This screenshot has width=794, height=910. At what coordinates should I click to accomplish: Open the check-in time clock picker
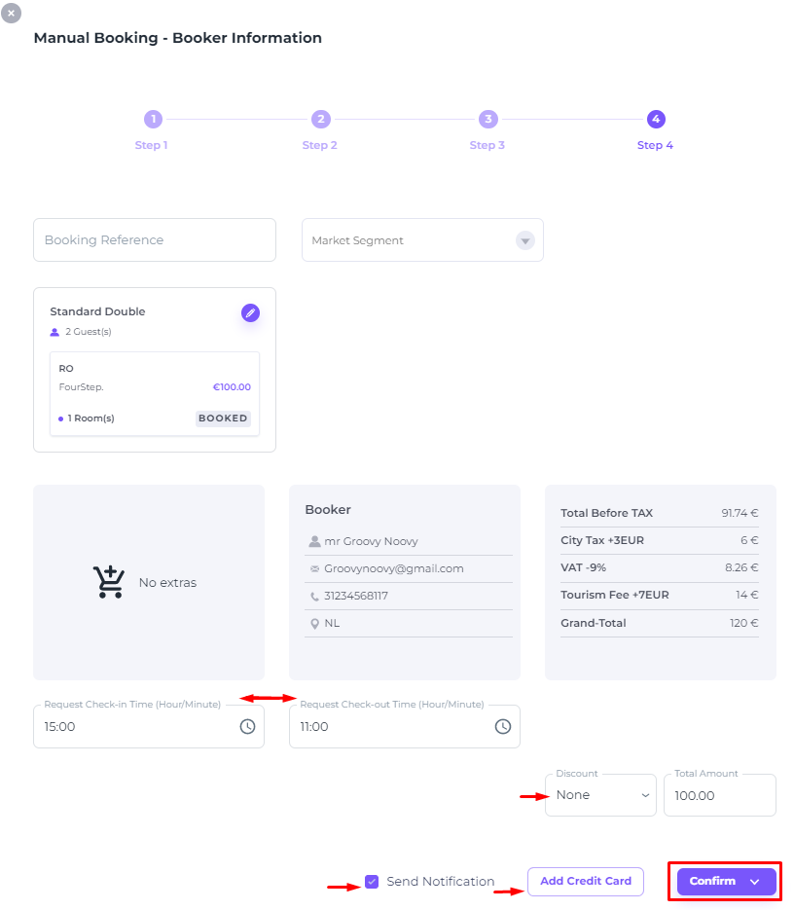coord(248,727)
